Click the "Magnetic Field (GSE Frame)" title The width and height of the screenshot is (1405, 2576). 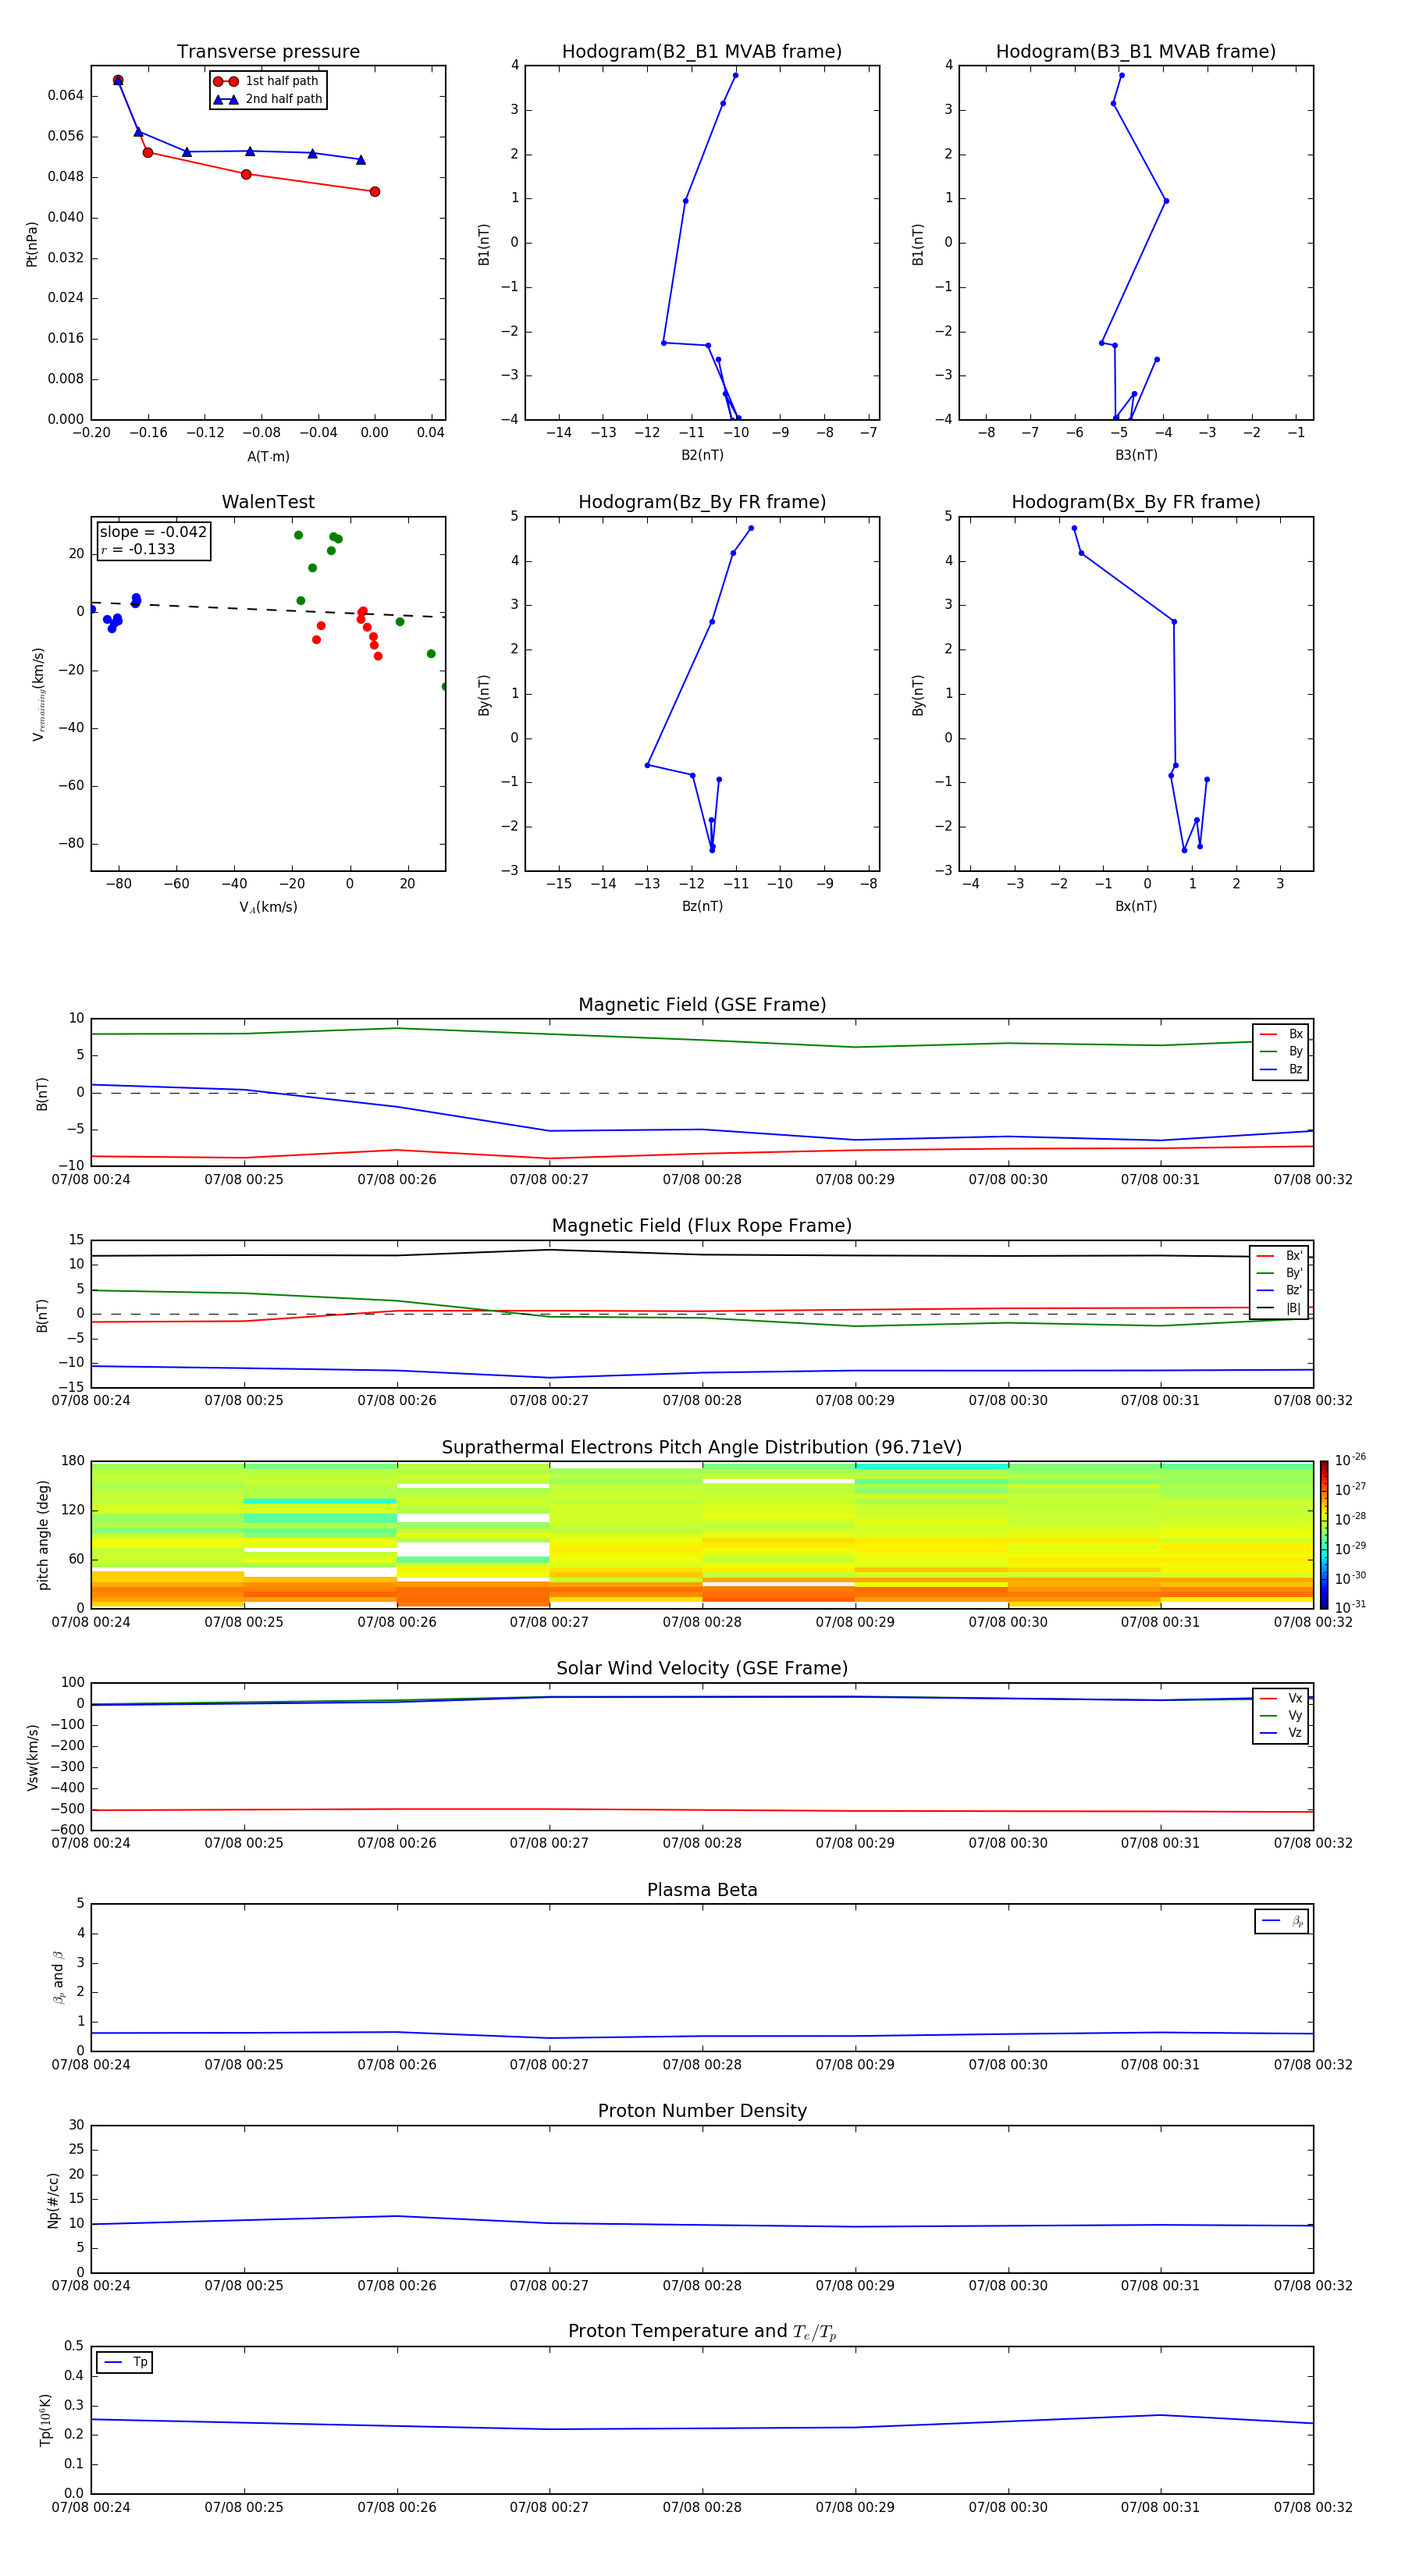coord(702,1004)
